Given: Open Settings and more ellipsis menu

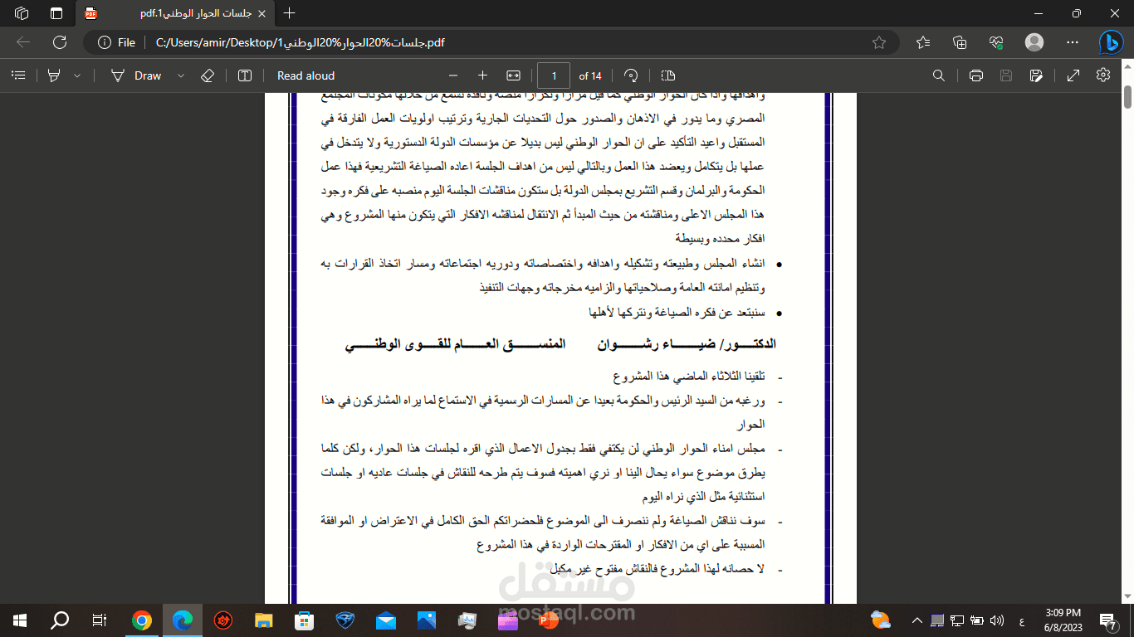Looking at the screenshot, I should (1072, 42).
